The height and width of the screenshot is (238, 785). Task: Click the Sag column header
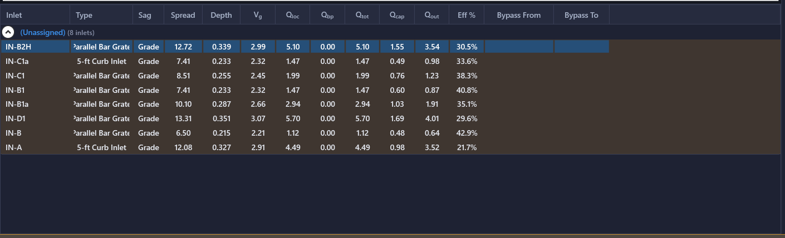[149, 15]
